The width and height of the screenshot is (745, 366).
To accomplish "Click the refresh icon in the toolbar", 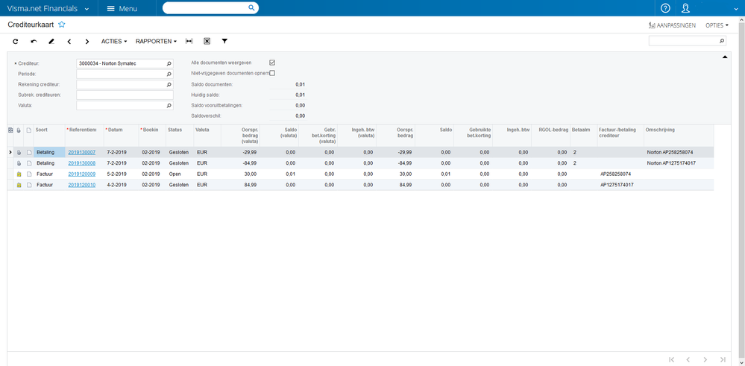I will (15, 41).
